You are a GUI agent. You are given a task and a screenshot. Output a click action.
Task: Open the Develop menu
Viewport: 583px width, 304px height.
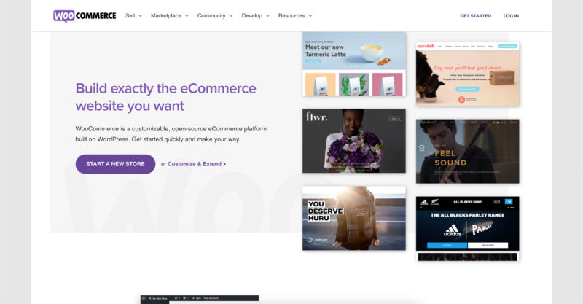pyautogui.click(x=255, y=15)
